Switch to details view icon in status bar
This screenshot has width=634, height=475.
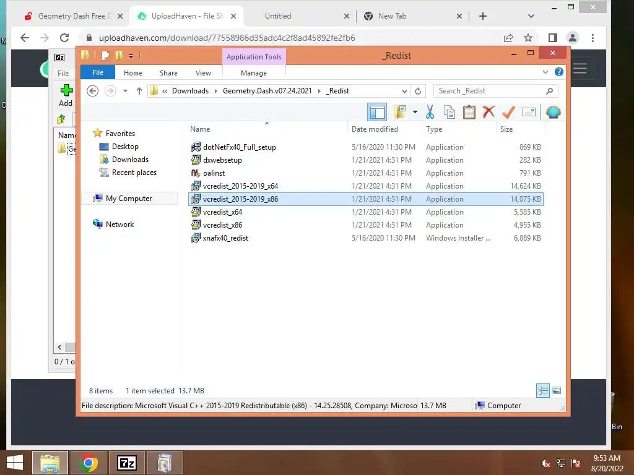click(542, 390)
